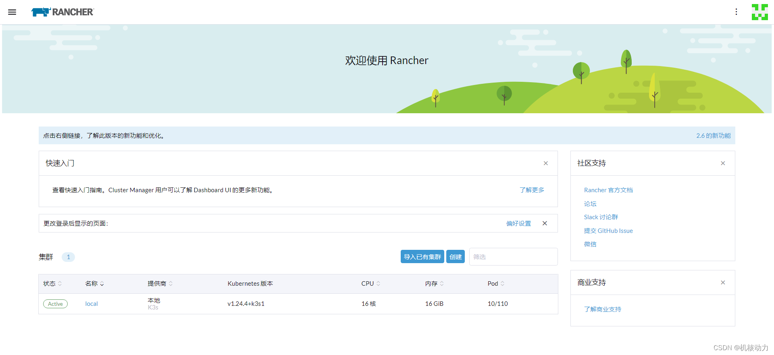Open the 微信 link
The image size is (774, 355).
click(590, 244)
